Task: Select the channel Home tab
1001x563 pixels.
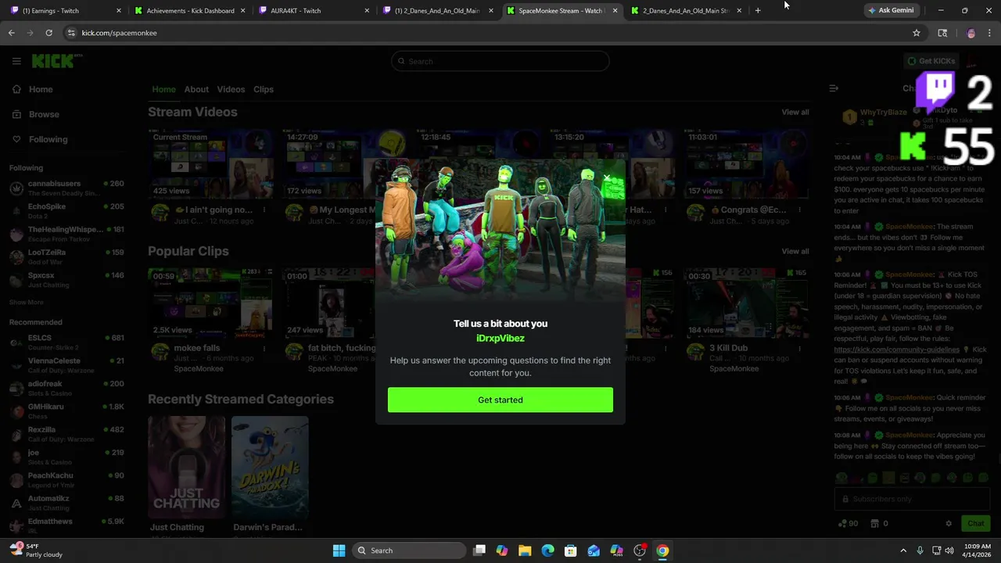Action: click(x=163, y=89)
